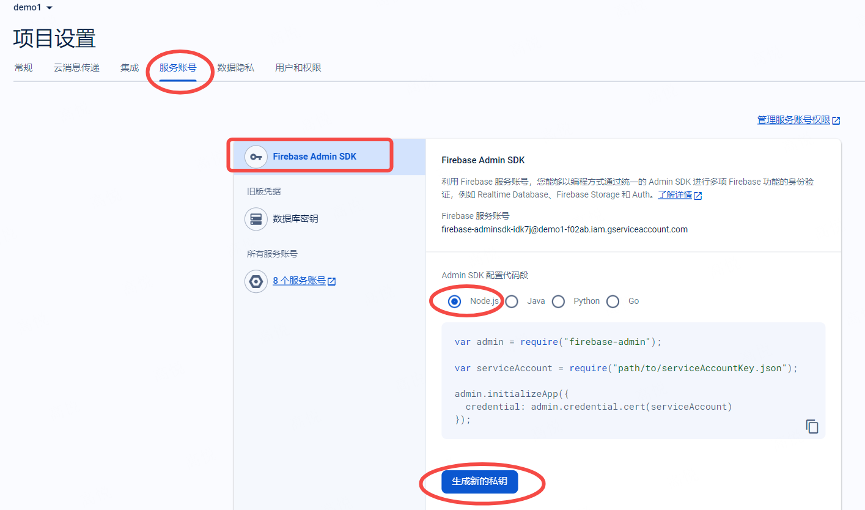Click external link icon beside 管理服务账号权限
Viewport: 865px width, 510px height.
(836, 120)
